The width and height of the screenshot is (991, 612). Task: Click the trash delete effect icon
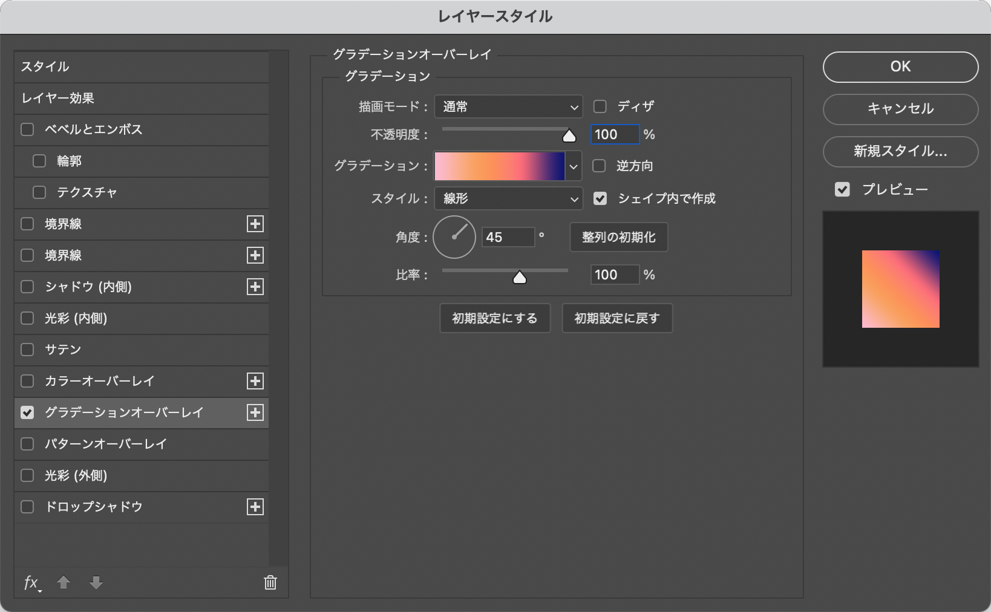[x=270, y=582]
